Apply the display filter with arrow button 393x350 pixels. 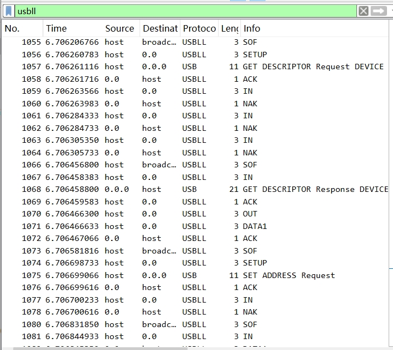click(x=379, y=11)
